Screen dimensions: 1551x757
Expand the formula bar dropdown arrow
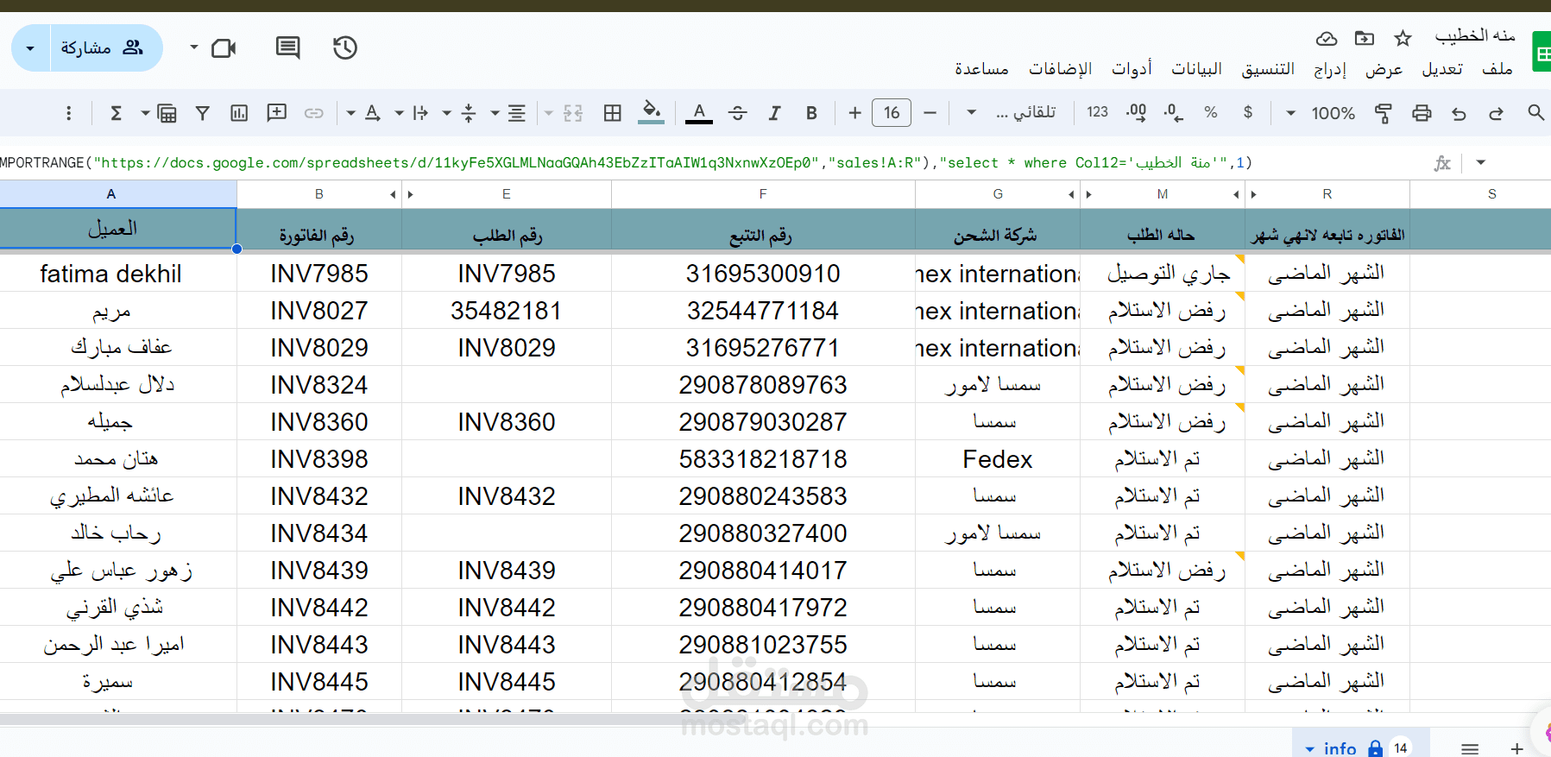1481,162
